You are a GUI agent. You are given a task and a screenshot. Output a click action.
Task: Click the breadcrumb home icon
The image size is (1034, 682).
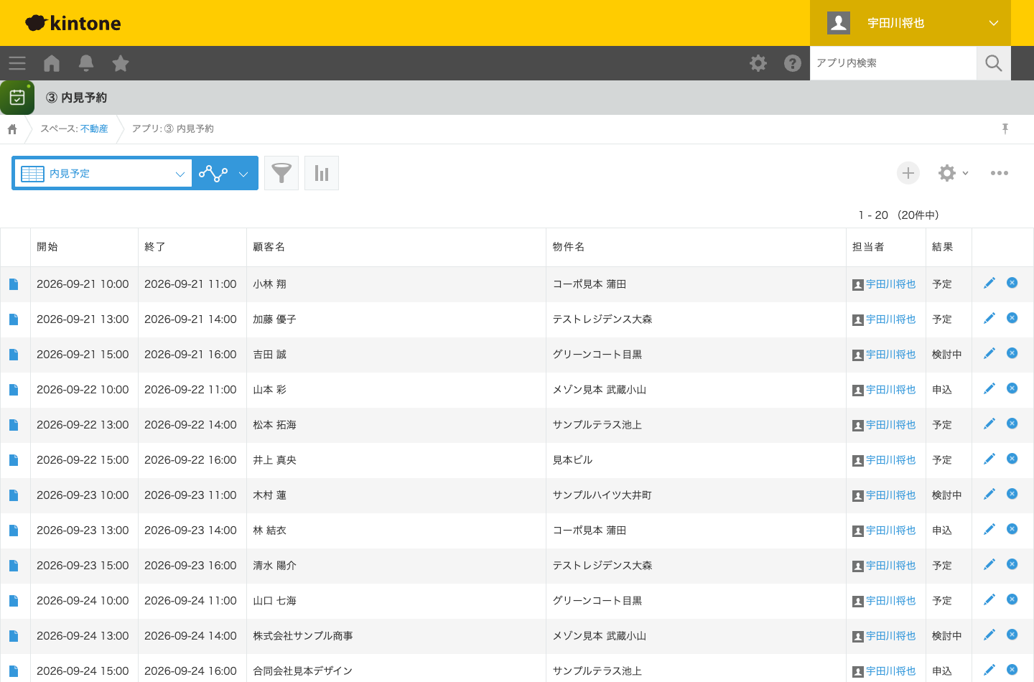[12, 129]
